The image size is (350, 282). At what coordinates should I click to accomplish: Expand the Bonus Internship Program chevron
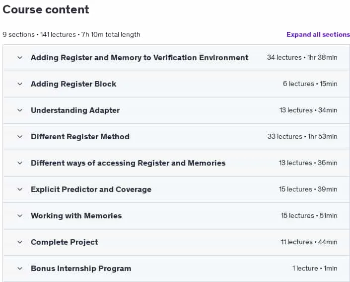(20, 269)
